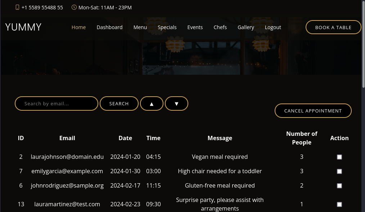Open the Events page
The width and height of the screenshot is (365, 212).
pyautogui.click(x=195, y=27)
